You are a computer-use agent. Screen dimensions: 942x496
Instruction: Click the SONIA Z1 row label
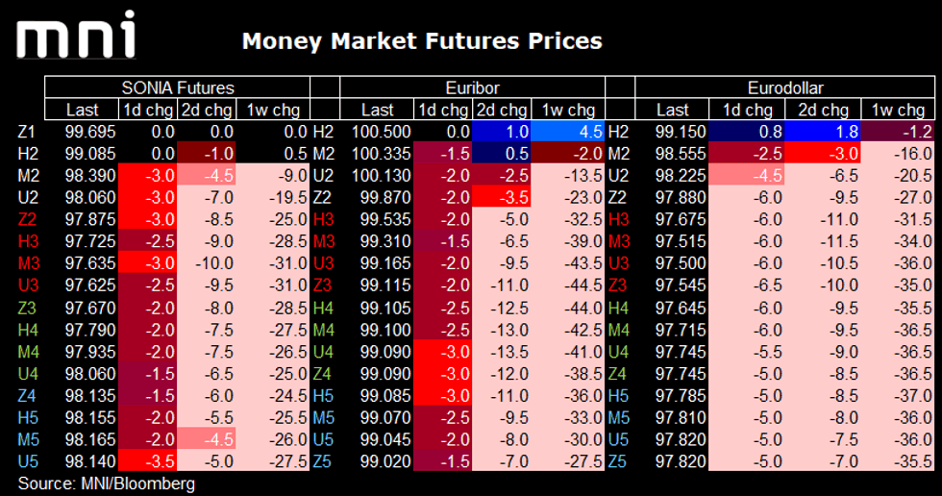click(x=26, y=132)
